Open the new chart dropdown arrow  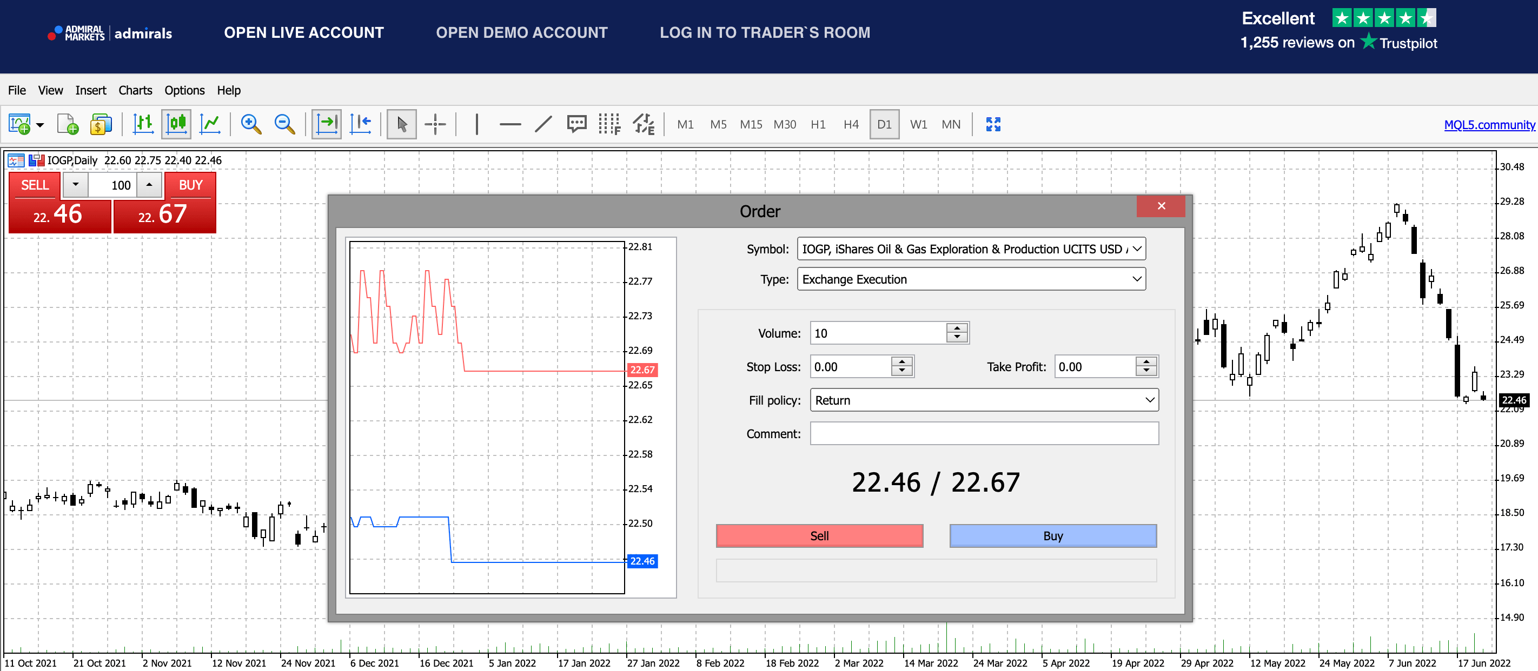[40, 125]
